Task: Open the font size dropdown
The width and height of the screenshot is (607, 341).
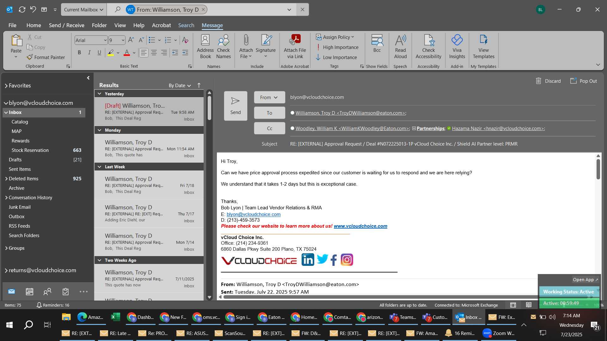Action: (123, 40)
